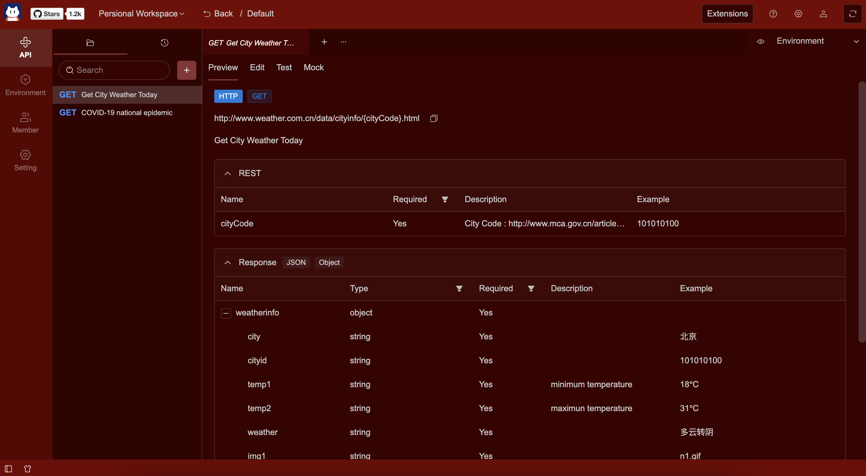
Task: Click the help question mark icon
Action: (x=773, y=13)
